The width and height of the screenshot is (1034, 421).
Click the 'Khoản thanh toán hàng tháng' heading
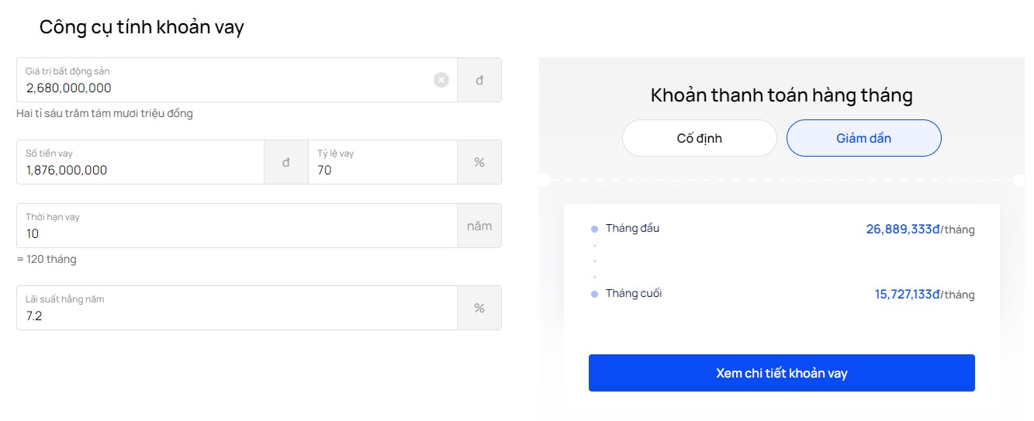point(782,95)
